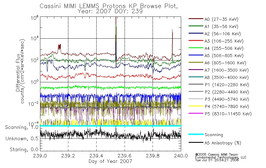
Task: Click the A7 (1600-3500 KeV) legend label
Action: [x=227, y=71]
